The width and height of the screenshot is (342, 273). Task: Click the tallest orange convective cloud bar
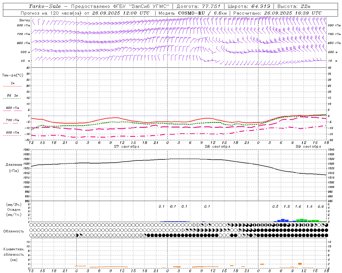300,264
